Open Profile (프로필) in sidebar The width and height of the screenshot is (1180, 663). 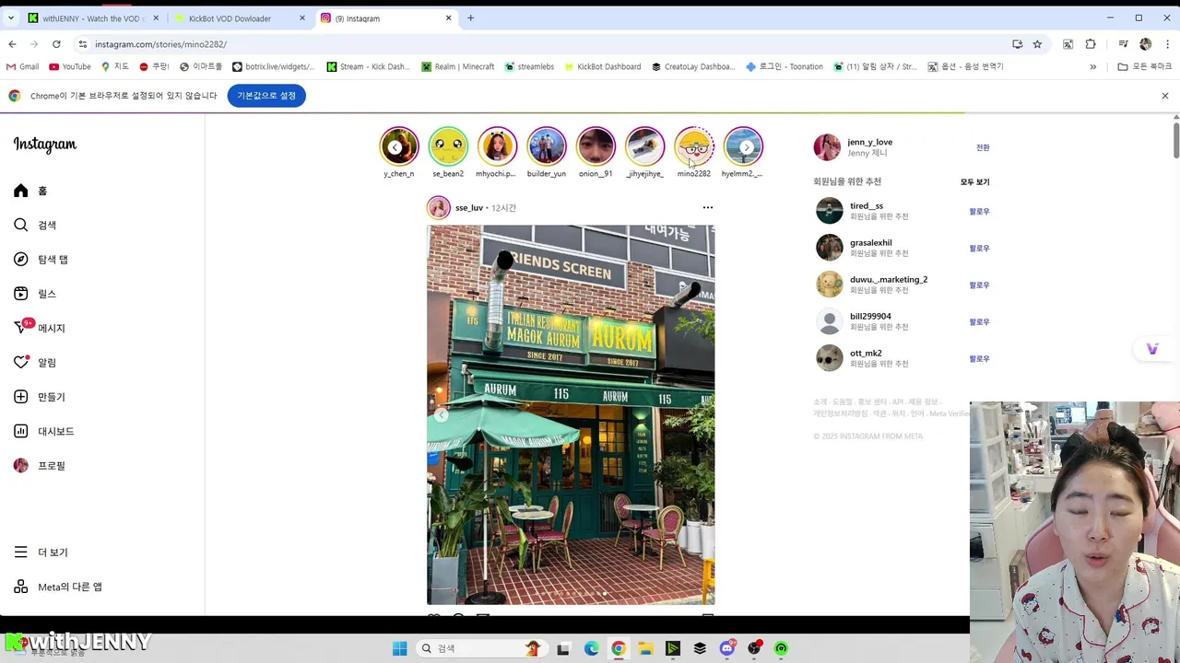point(40,466)
